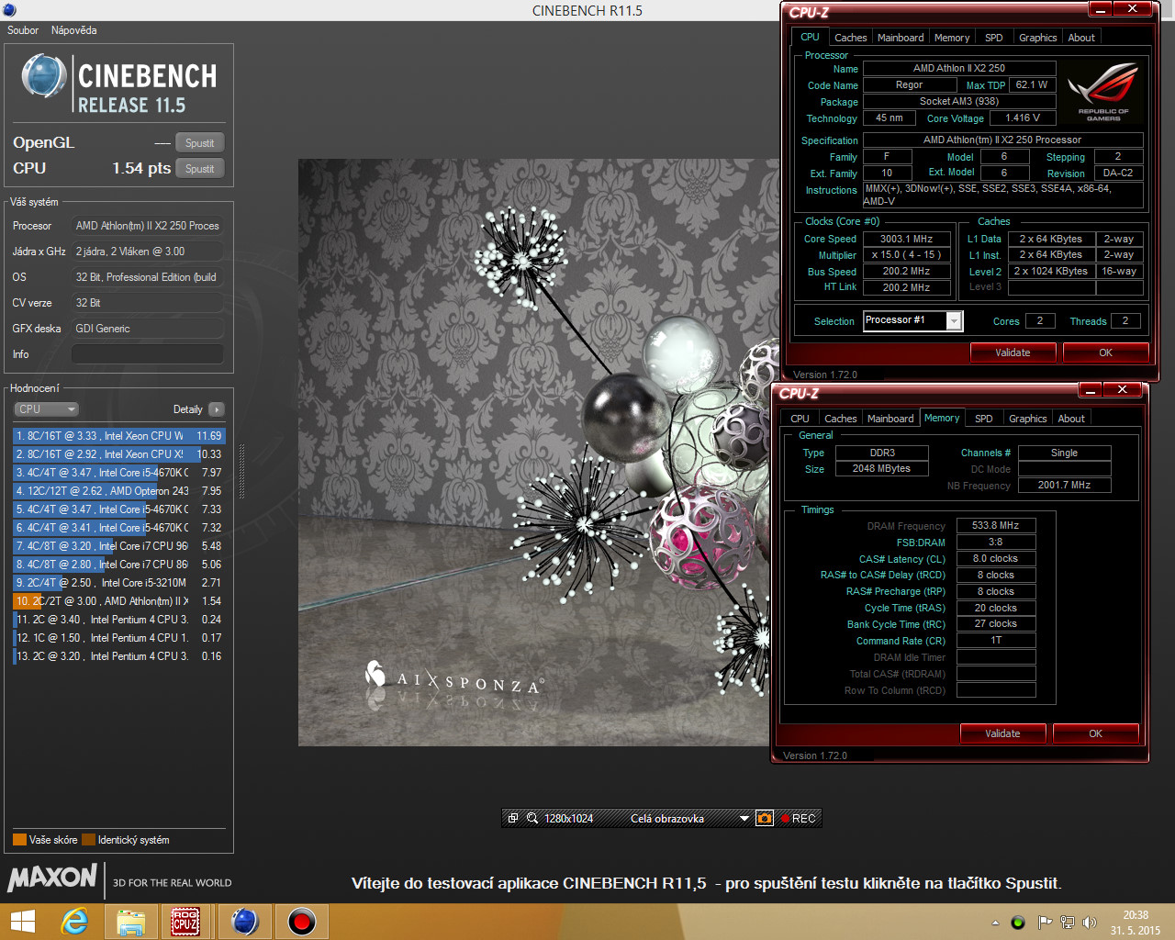1175x940 pixels.
Task: Click the 1280x1024 resolution text
Action: (569, 819)
